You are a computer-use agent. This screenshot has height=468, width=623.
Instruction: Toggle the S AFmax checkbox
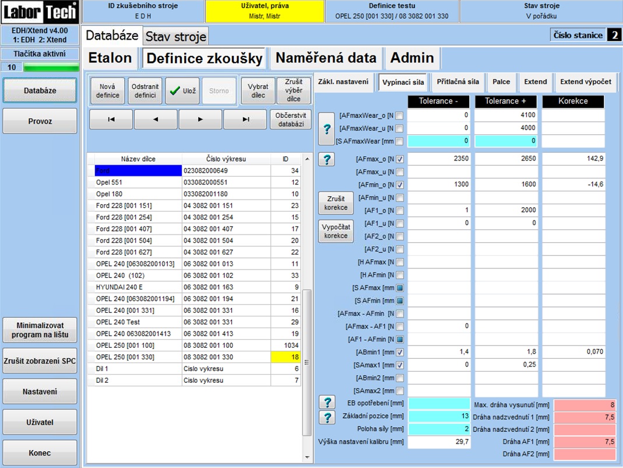coord(400,288)
